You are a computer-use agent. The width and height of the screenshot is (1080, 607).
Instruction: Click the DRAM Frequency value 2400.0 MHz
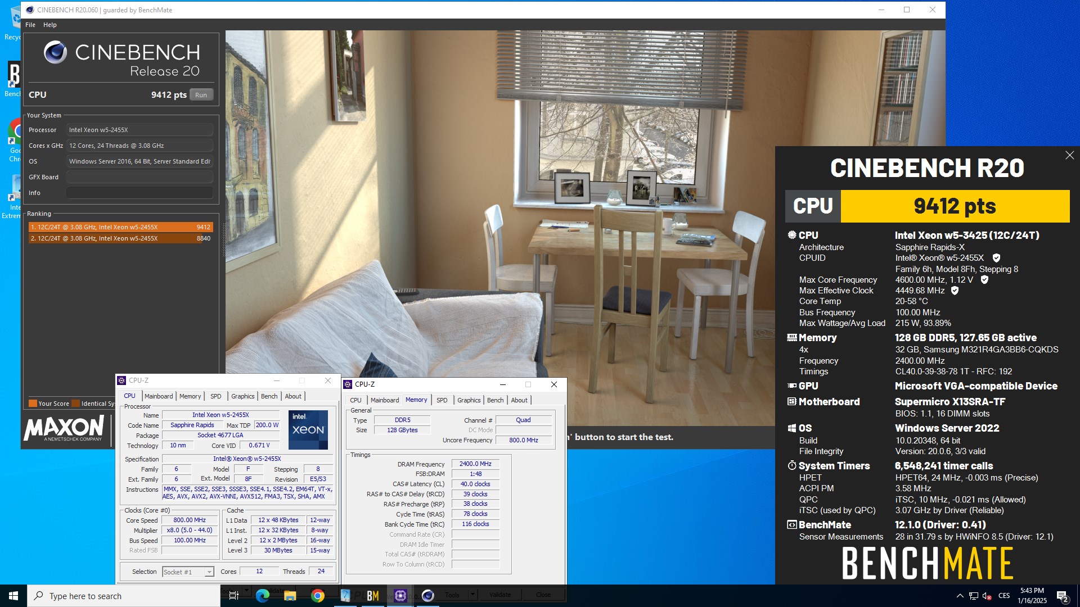click(475, 464)
